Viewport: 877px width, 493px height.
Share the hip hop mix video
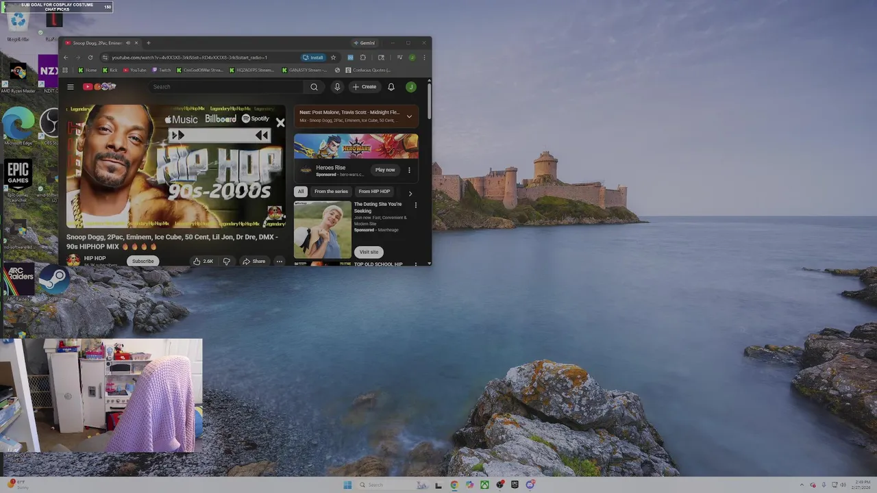coord(254,261)
